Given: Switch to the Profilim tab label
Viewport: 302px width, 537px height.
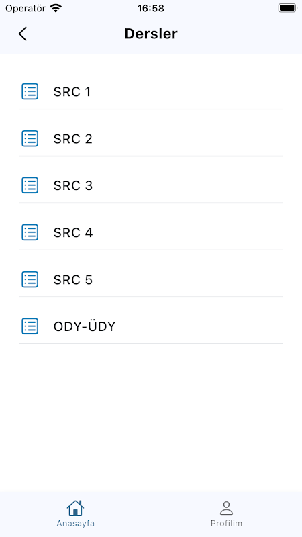Looking at the screenshot, I should coord(226,524).
